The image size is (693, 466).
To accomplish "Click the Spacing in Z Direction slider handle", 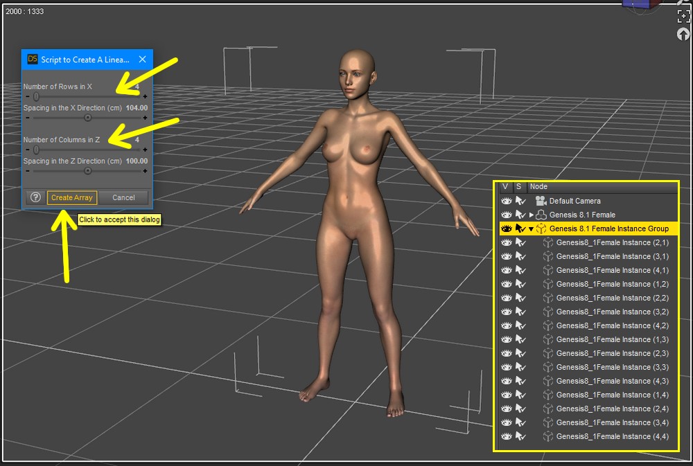I will point(87,171).
